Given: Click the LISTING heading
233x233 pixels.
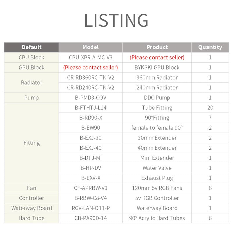Looking at the screenshot, I should (116, 20).
